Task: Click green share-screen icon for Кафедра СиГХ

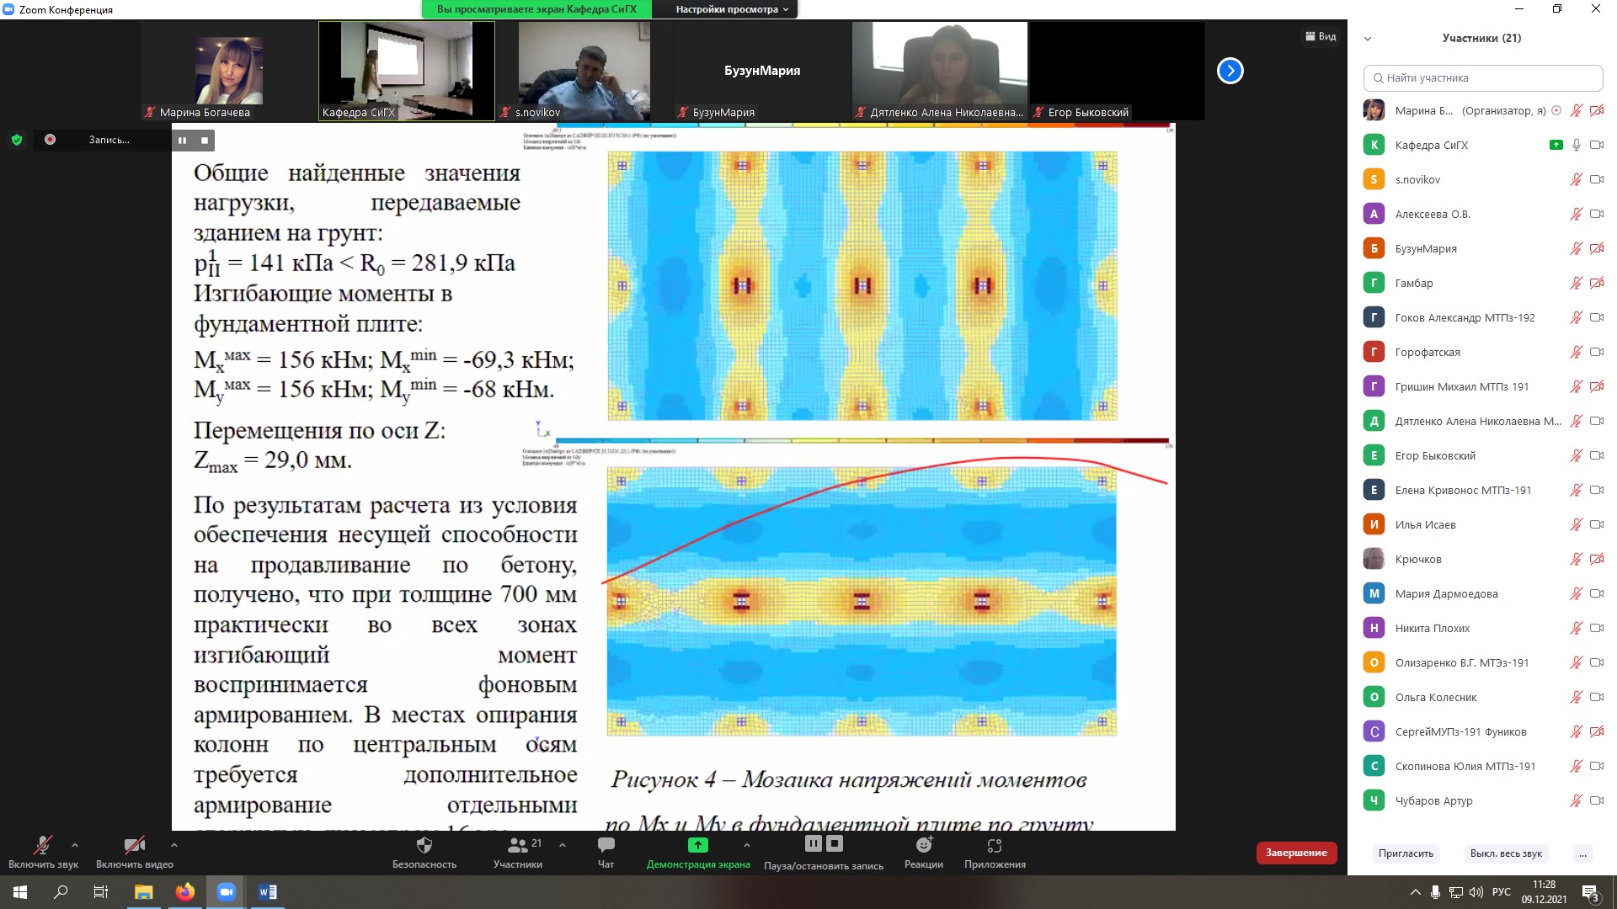Action: point(1556,145)
